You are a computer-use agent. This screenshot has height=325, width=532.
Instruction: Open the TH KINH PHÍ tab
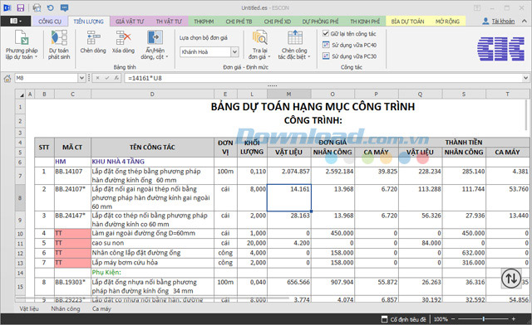point(365,22)
